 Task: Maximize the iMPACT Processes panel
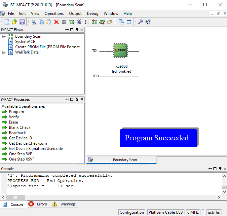72,99
